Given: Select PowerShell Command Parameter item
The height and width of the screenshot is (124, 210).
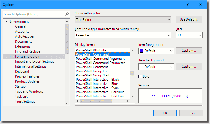Looking at the screenshot, I should (x=102, y=63).
